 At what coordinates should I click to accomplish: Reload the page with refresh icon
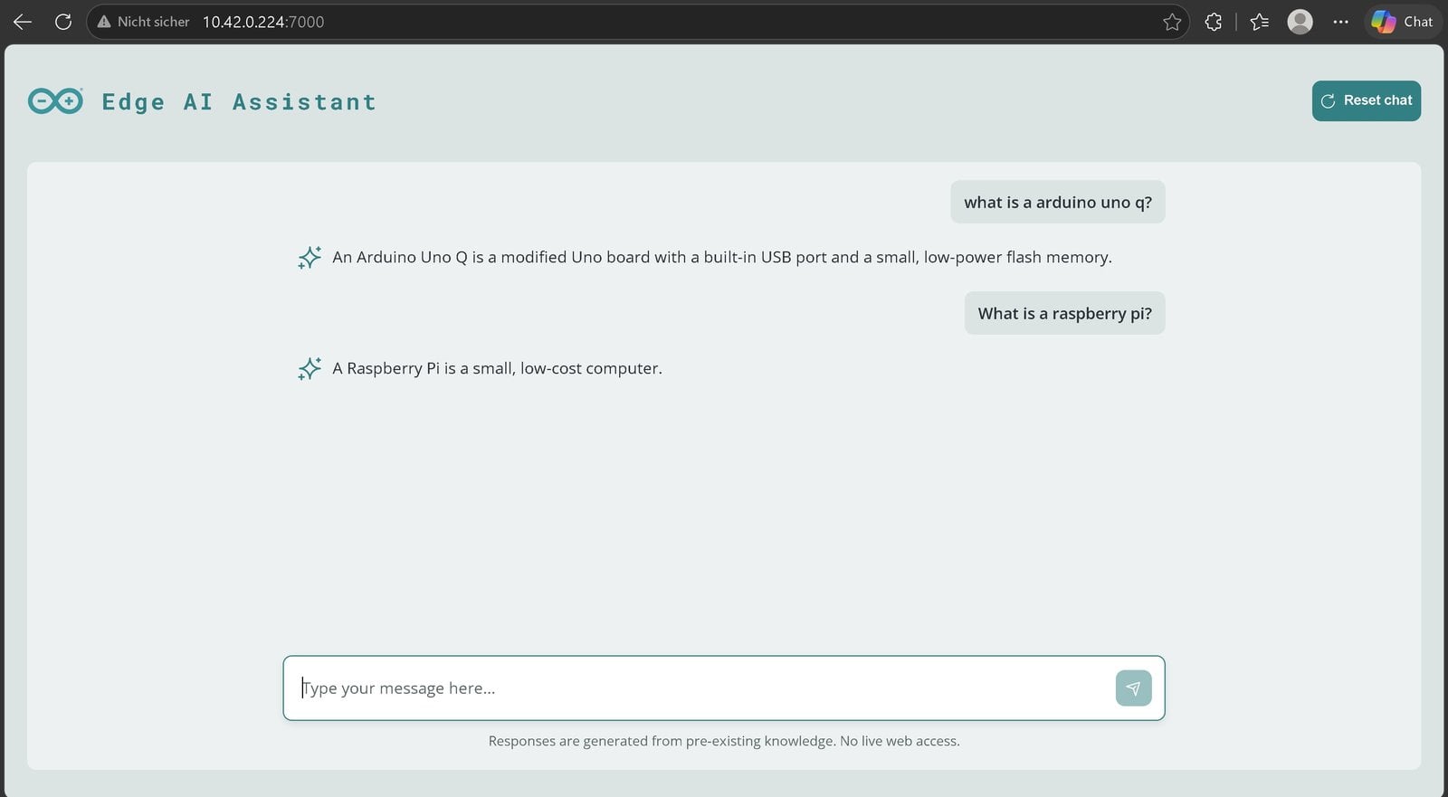tap(63, 22)
